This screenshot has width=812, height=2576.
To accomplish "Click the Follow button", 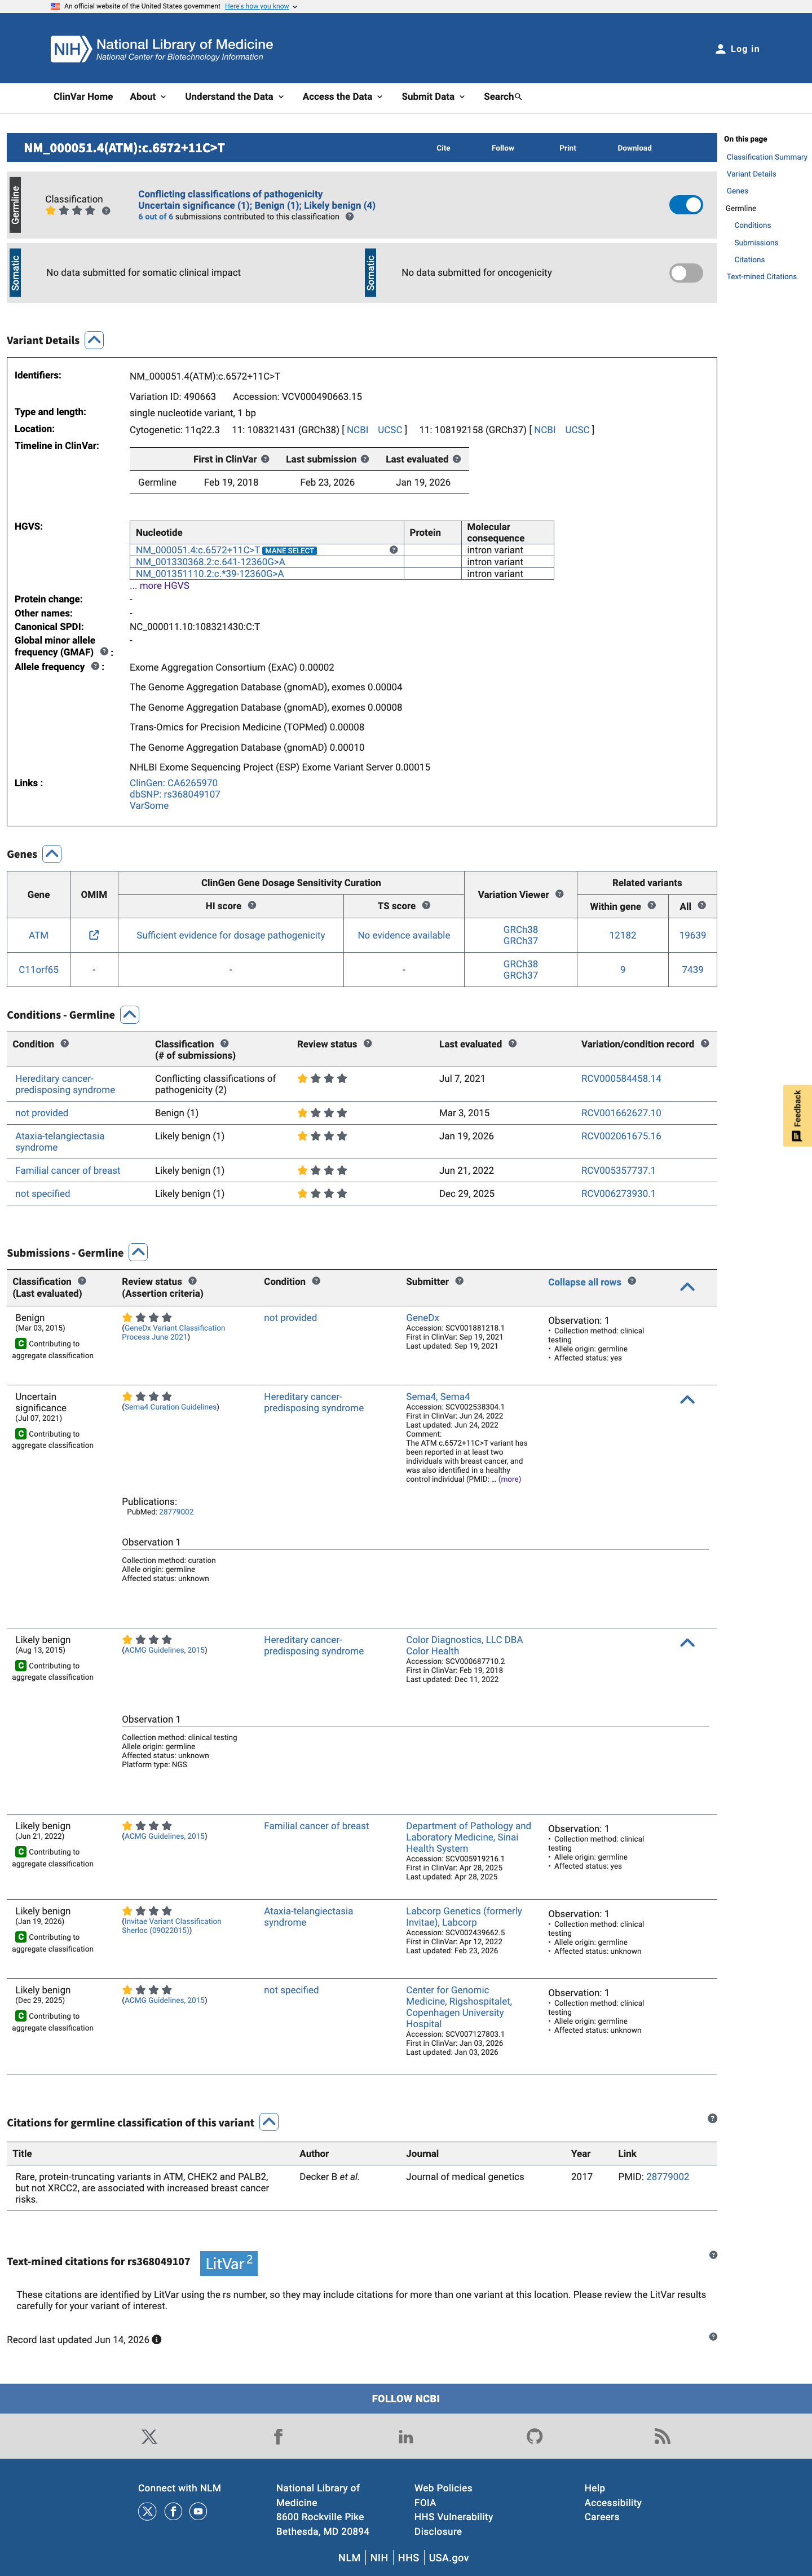I will point(503,148).
